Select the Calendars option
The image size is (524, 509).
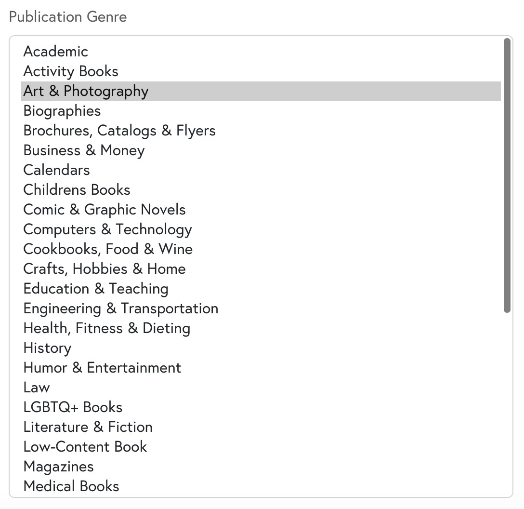pos(56,170)
